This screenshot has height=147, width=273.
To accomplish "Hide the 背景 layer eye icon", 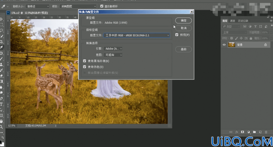I will click(224, 45).
